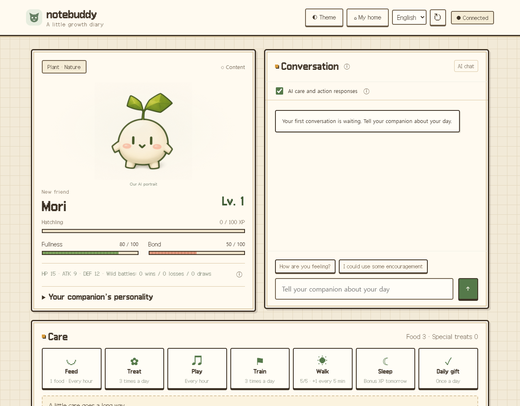Screen dimensions: 520x406
Task: Click the pink Bond bar
Action: pyautogui.click(x=197, y=253)
